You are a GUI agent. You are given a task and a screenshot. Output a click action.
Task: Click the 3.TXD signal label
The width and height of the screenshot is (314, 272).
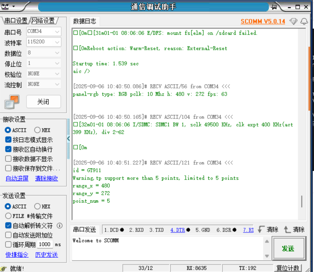156,230
